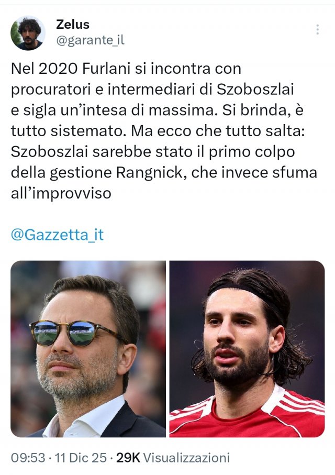Follow the @Gazzetta_it mention link
Screen dimensions: 335x475
57,235
